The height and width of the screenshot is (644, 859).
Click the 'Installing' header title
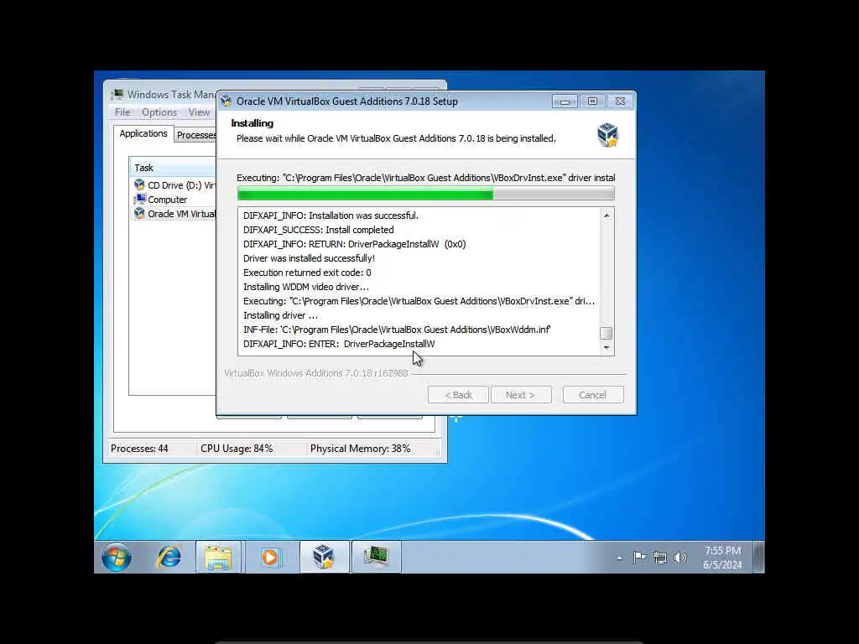click(252, 123)
